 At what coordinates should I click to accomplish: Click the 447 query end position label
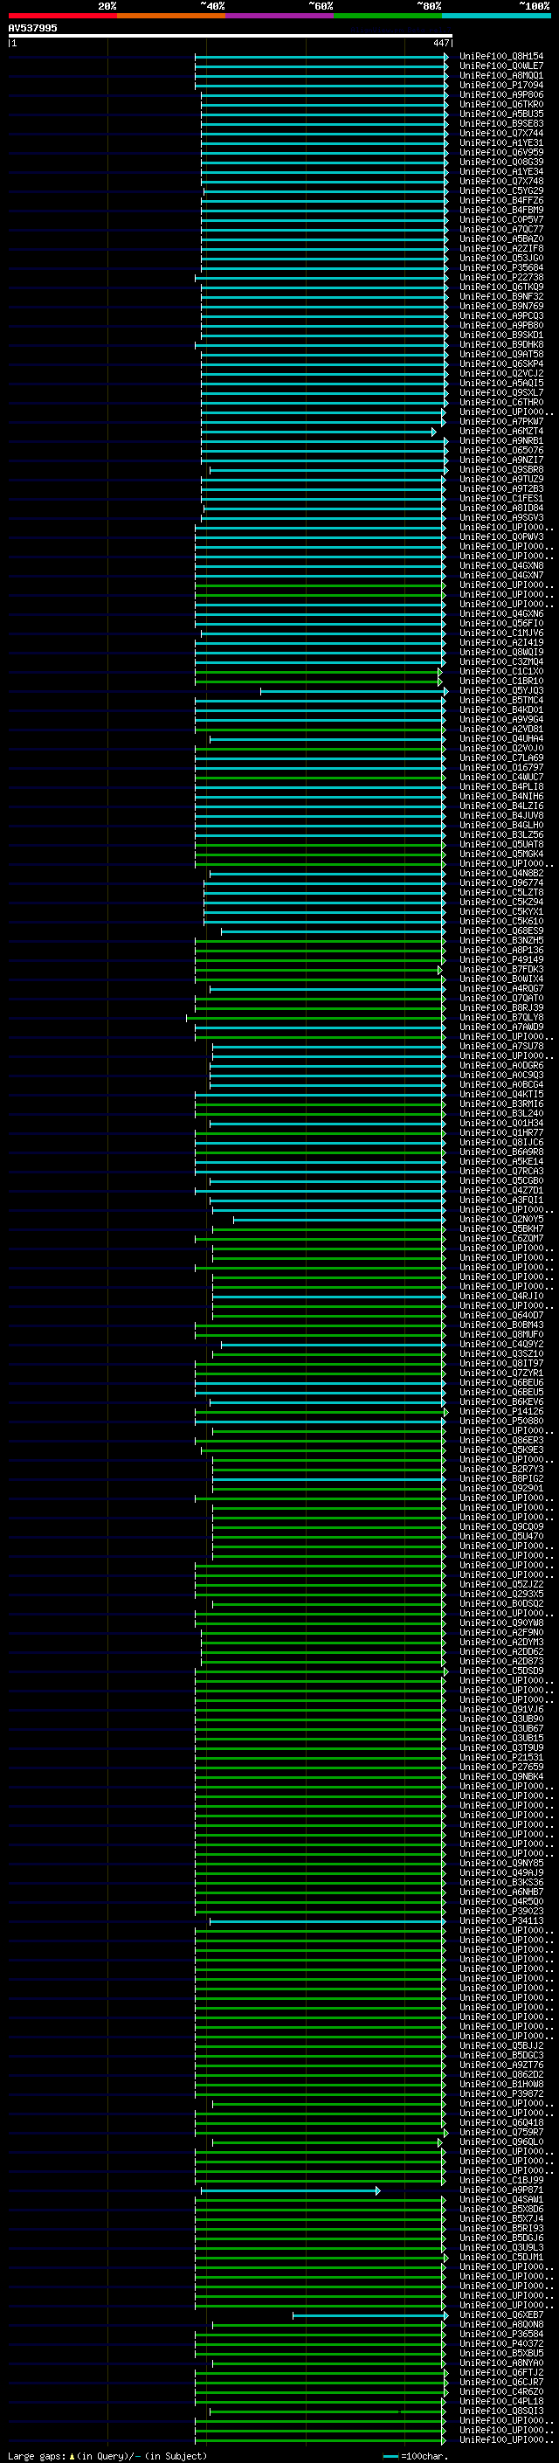point(440,43)
